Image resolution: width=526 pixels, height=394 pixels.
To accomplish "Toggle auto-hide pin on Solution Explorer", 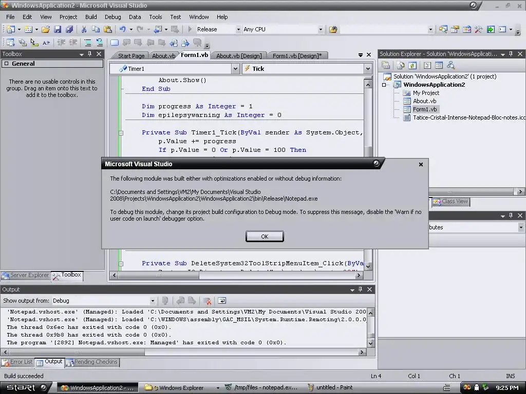I will pos(511,54).
